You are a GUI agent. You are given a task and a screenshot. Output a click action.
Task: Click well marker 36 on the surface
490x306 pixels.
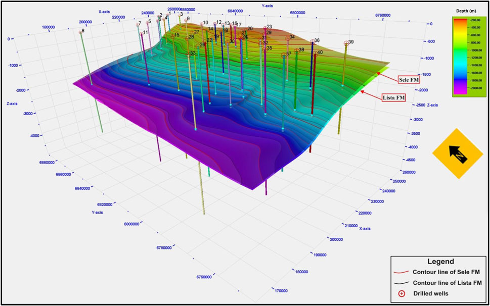point(312,42)
